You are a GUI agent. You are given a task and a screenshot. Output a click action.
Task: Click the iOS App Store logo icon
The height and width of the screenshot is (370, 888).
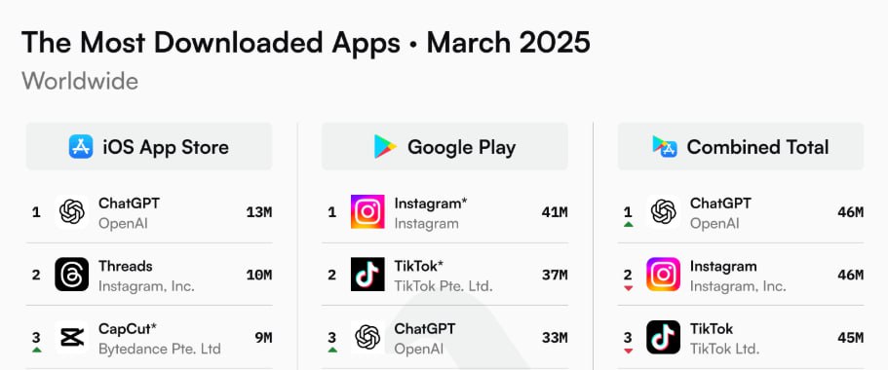click(81, 146)
